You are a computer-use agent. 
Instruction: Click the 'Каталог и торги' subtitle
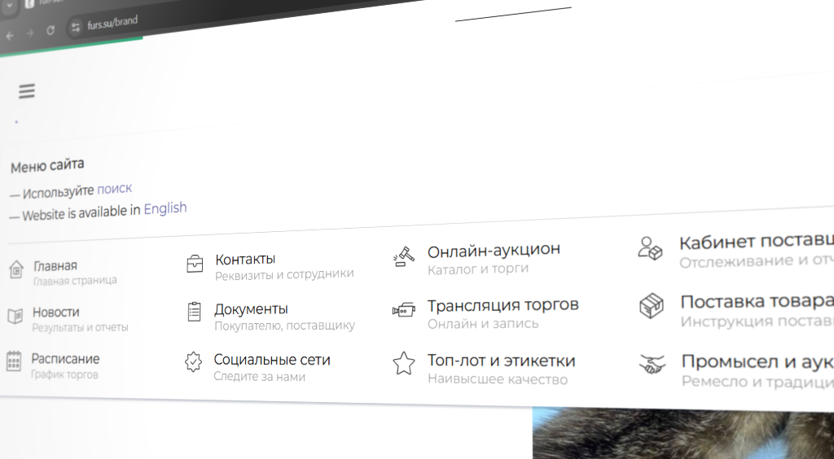click(x=478, y=269)
